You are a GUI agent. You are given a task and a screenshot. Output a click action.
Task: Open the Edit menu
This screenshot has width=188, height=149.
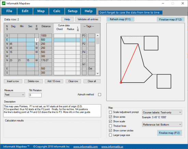pyautogui.click(x=25, y=11)
